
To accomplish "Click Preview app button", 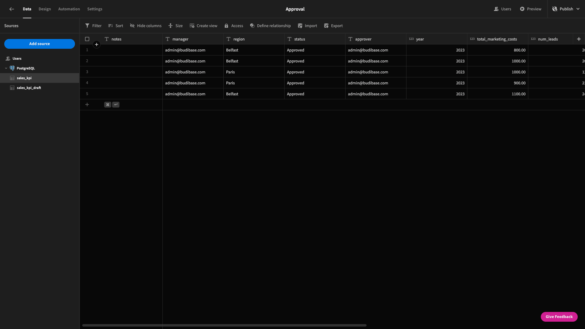I will click(x=530, y=9).
